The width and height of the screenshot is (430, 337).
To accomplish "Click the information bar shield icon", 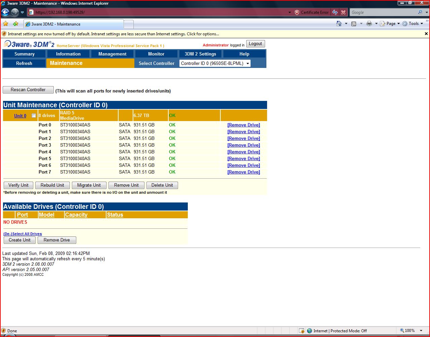I will tap(4, 34).
